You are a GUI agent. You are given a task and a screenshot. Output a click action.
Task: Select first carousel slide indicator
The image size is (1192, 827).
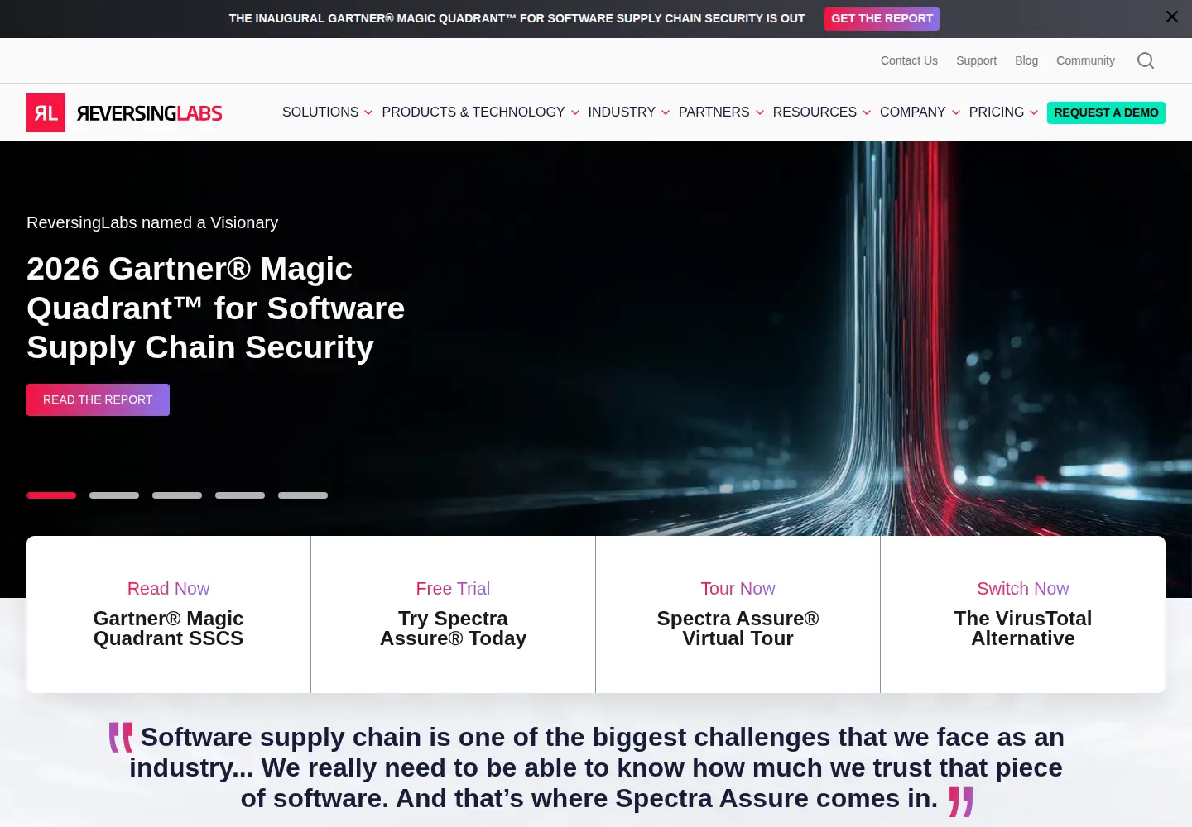tap(51, 495)
